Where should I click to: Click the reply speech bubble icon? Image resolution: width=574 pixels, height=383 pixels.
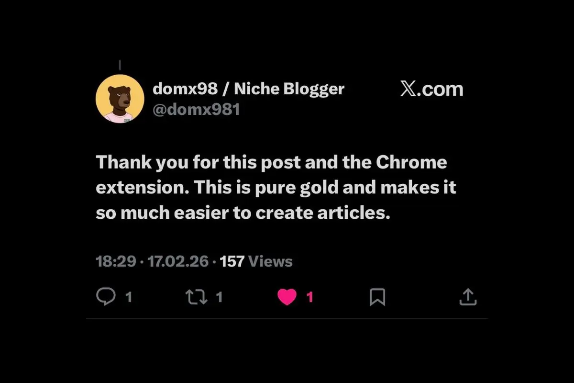coord(106,297)
